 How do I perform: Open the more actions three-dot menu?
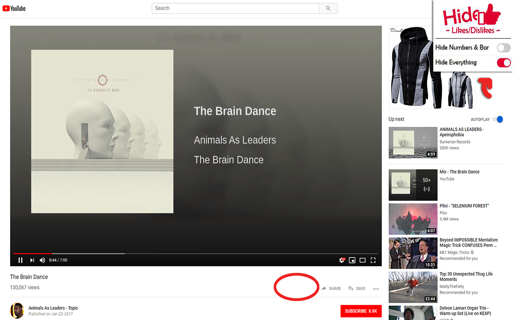376,289
